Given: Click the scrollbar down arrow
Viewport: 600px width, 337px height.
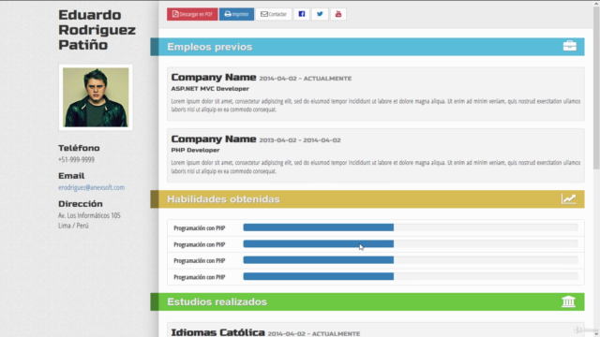Looking at the screenshot, I should pos(596,334).
